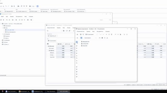Select Солнце ООО in subset editor list

[85, 44]
